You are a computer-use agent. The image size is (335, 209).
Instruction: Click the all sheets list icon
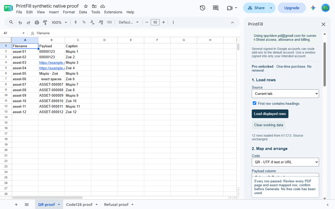pos(27,205)
